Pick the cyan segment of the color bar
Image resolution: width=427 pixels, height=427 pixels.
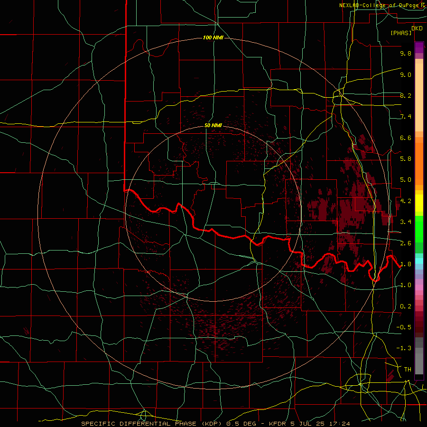(x=419, y=261)
